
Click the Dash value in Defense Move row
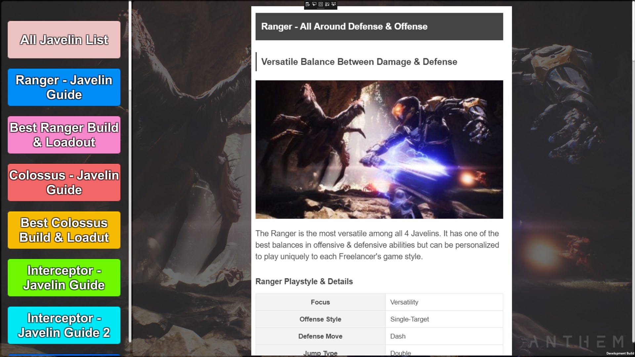pos(398,336)
